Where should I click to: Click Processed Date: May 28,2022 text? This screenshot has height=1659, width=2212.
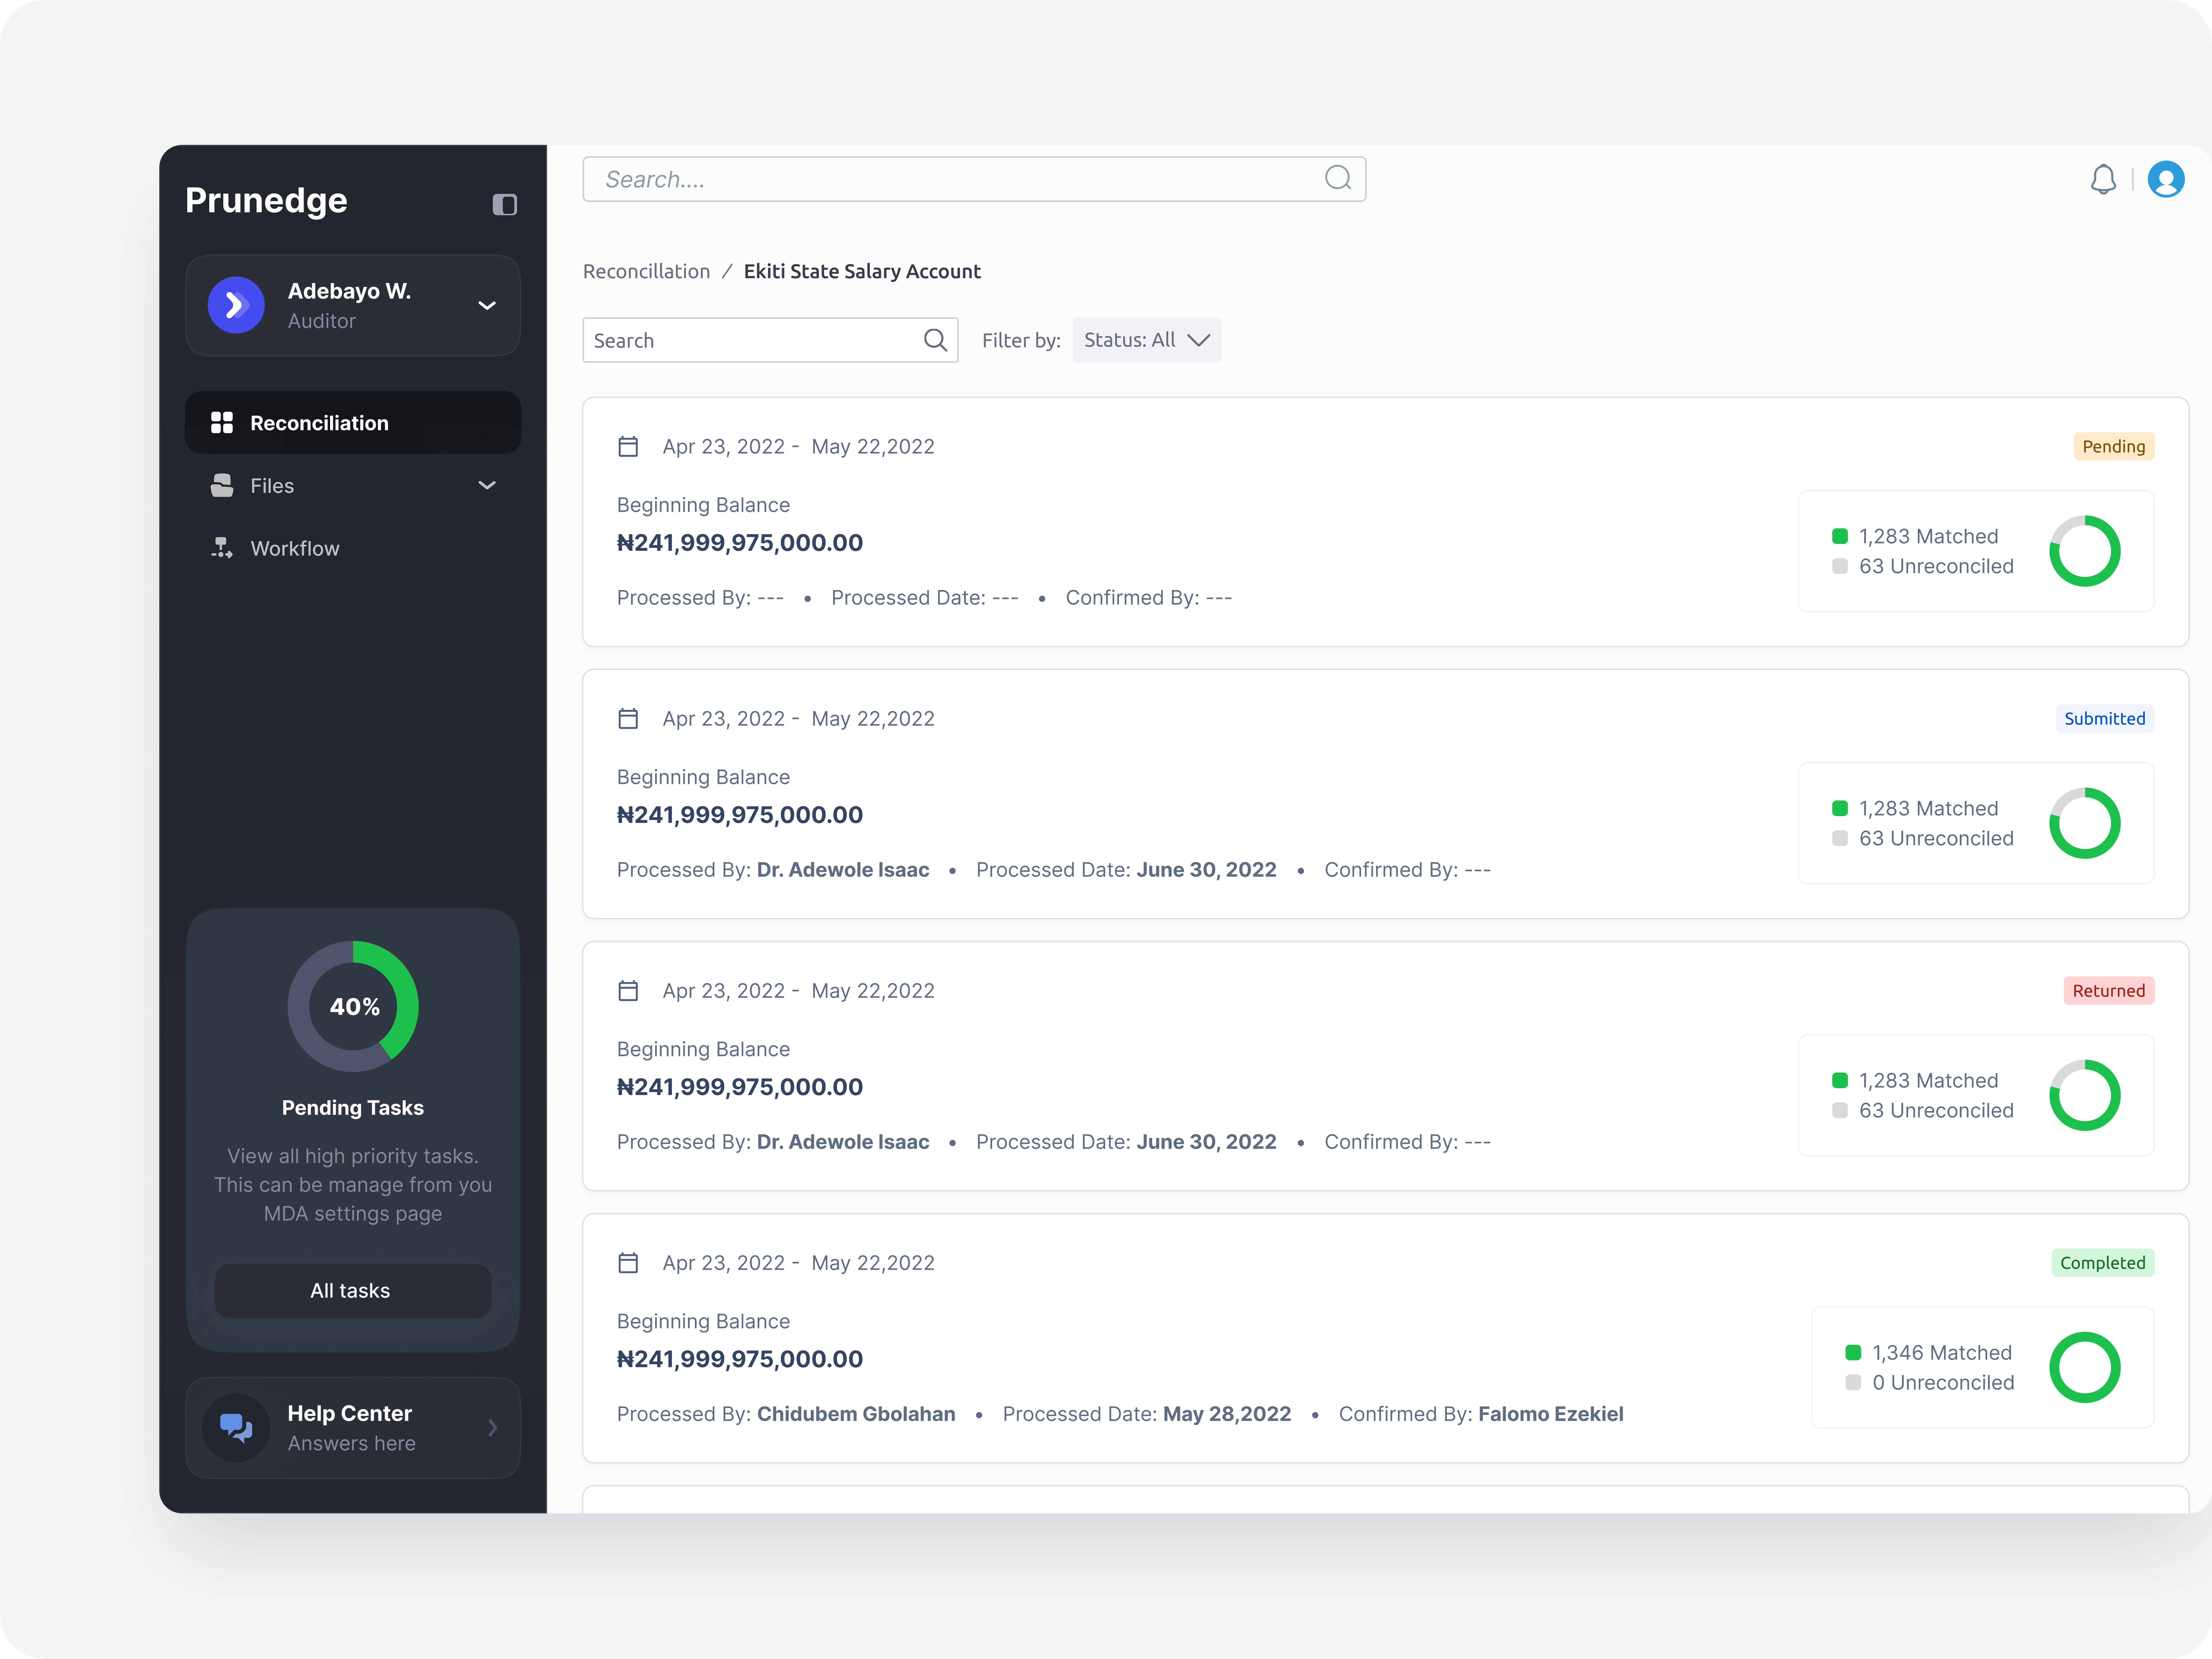pyautogui.click(x=1147, y=1414)
